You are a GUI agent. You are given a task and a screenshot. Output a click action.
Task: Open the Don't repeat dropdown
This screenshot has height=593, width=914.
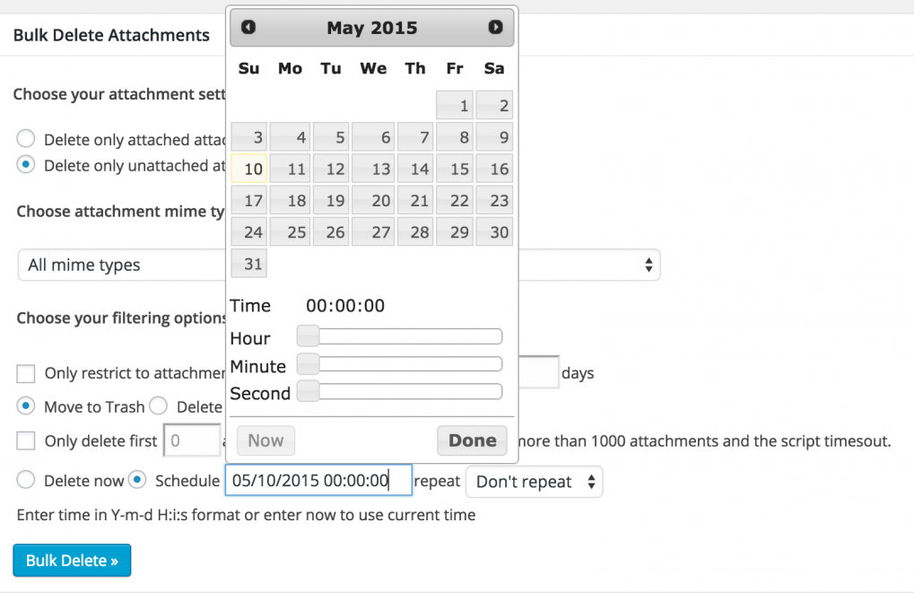click(534, 482)
